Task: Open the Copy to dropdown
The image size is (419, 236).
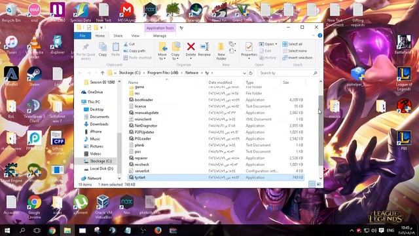Action: click(x=175, y=51)
